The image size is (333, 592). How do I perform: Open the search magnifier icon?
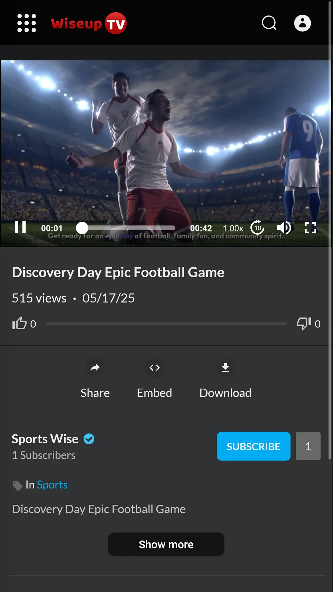269,23
